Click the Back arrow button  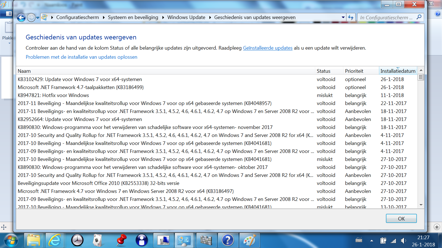21,18
